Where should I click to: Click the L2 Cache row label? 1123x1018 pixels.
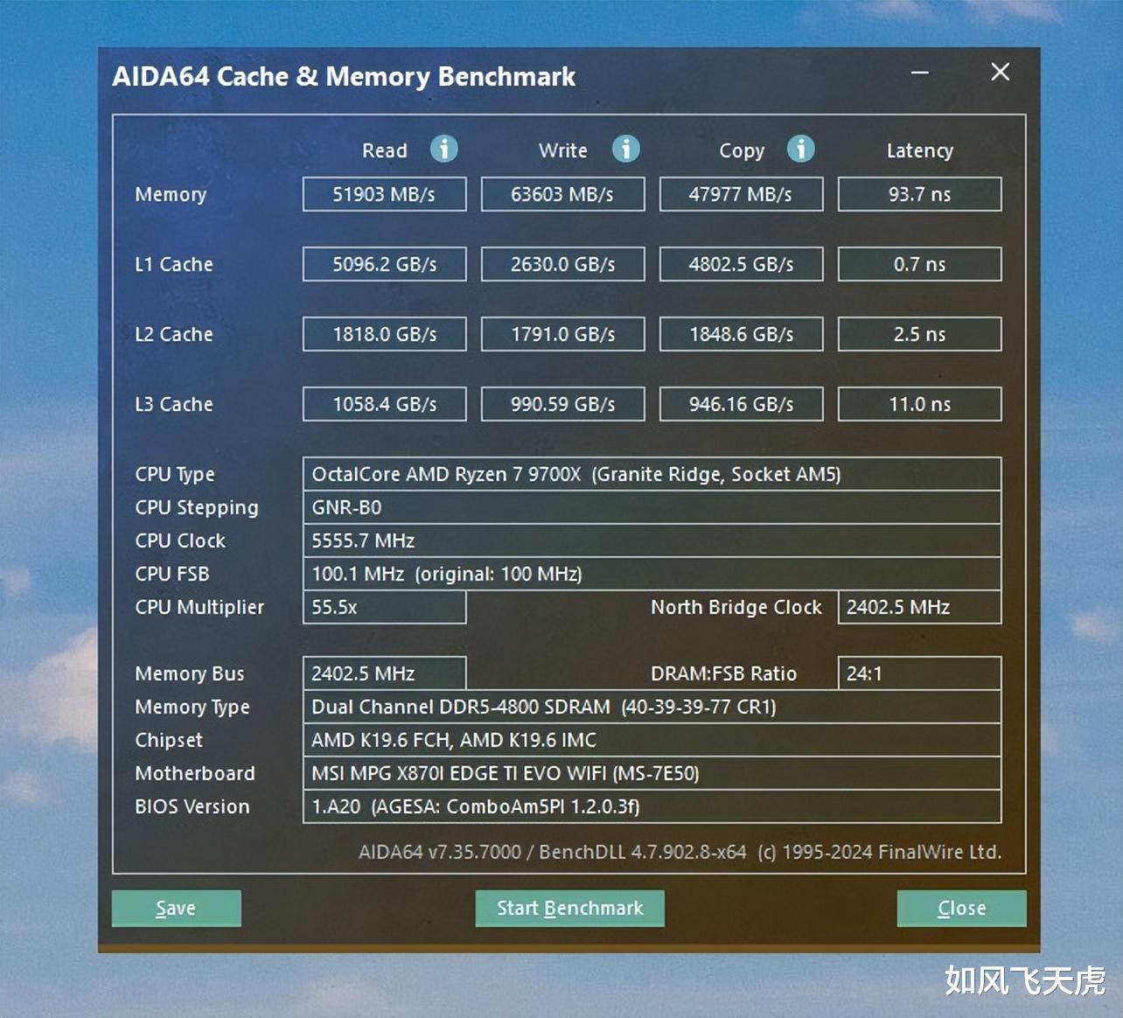click(174, 334)
